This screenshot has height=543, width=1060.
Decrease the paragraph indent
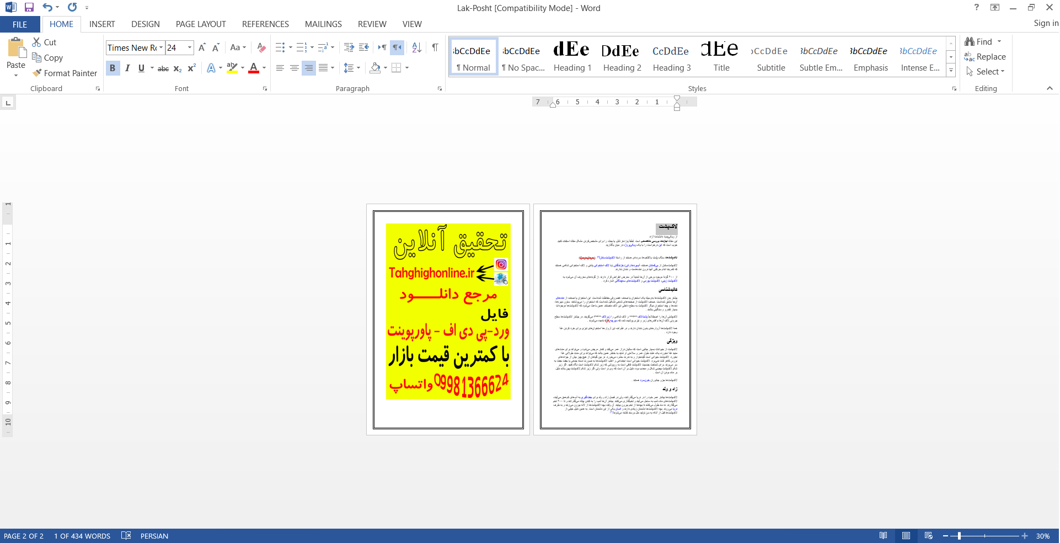(x=349, y=47)
